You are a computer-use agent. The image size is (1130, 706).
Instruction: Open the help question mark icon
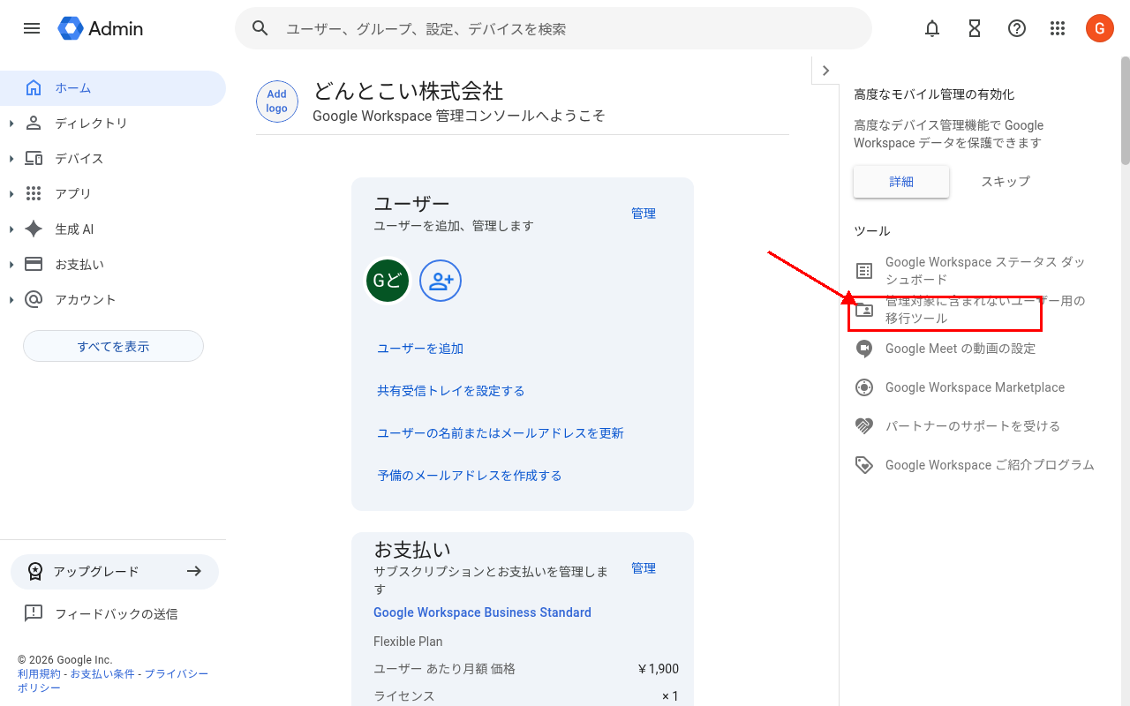[1017, 28]
